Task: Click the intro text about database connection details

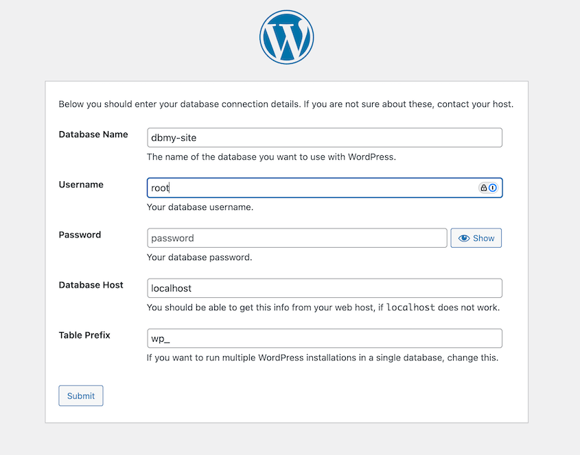Action: pos(286,105)
